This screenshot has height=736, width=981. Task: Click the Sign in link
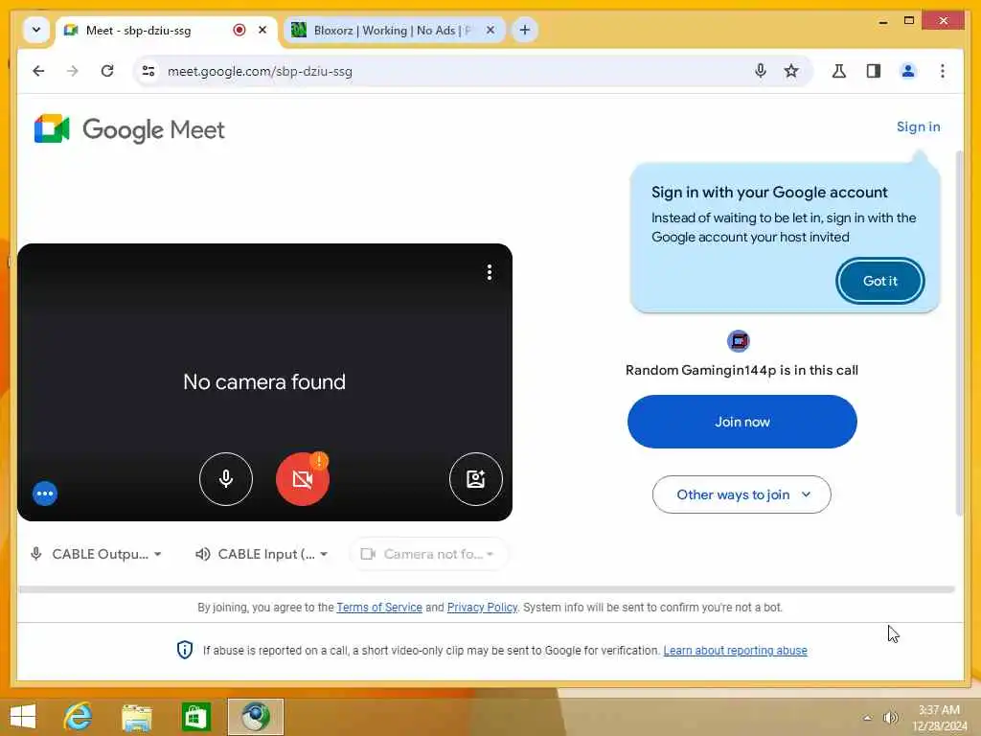[918, 127]
